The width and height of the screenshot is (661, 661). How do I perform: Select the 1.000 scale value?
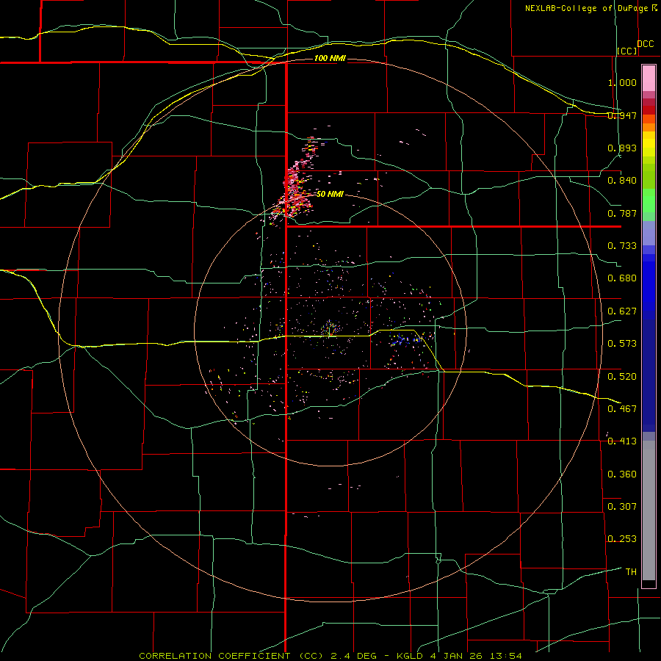(x=622, y=82)
